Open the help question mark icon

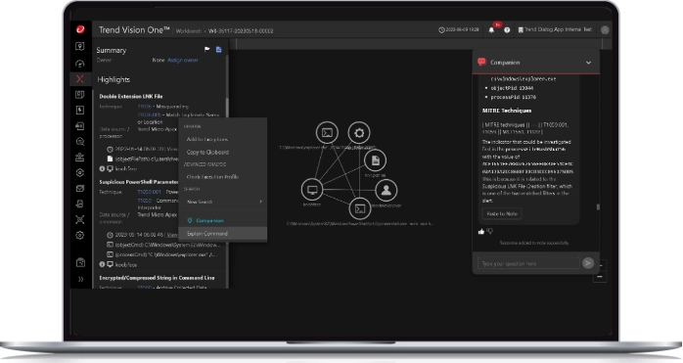[507, 30]
